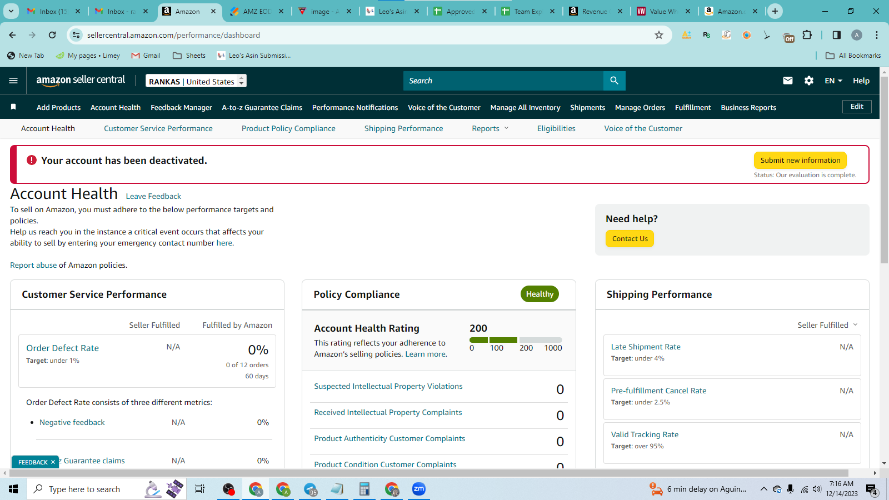Open Add Products menu item

tap(58, 107)
